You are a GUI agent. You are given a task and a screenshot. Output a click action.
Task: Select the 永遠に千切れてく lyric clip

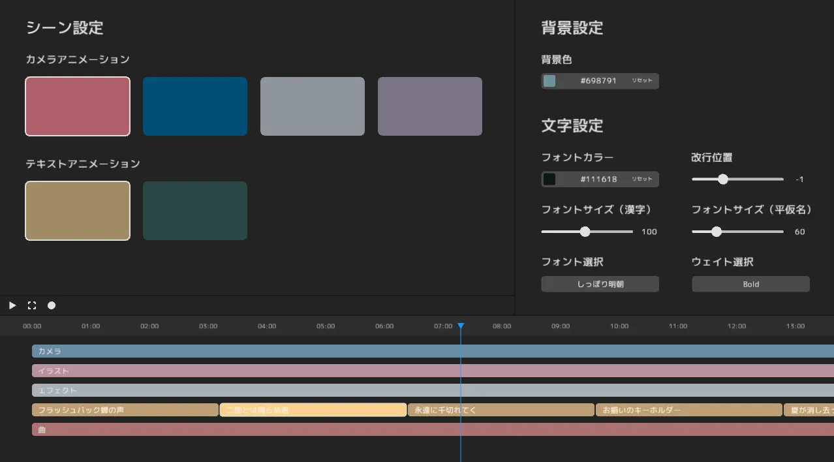(501, 410)
